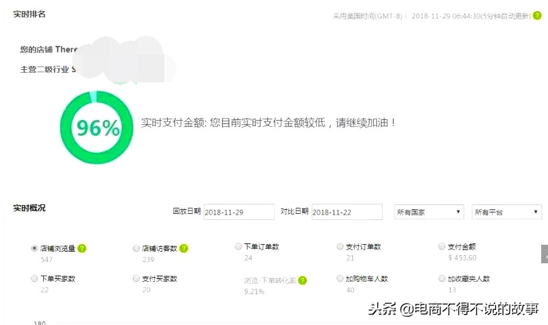Click the 您的店铺 label
Image resolution: width=548 pixels, height=325 pixels.
pyautogui.click(x=36, y=49)
